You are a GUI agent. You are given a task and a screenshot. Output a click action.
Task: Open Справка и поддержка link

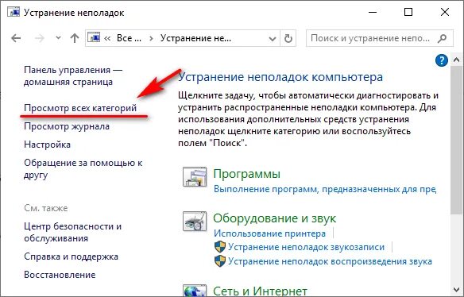coord(71,256)
